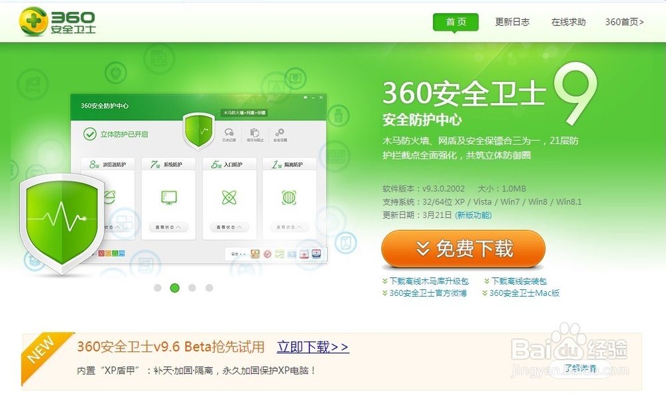Click the 360安全卫士v9.6 Beta抢先试用 heading
This screenshot has width=666, height=393.
pyautogui.click(x=170, y=347)
